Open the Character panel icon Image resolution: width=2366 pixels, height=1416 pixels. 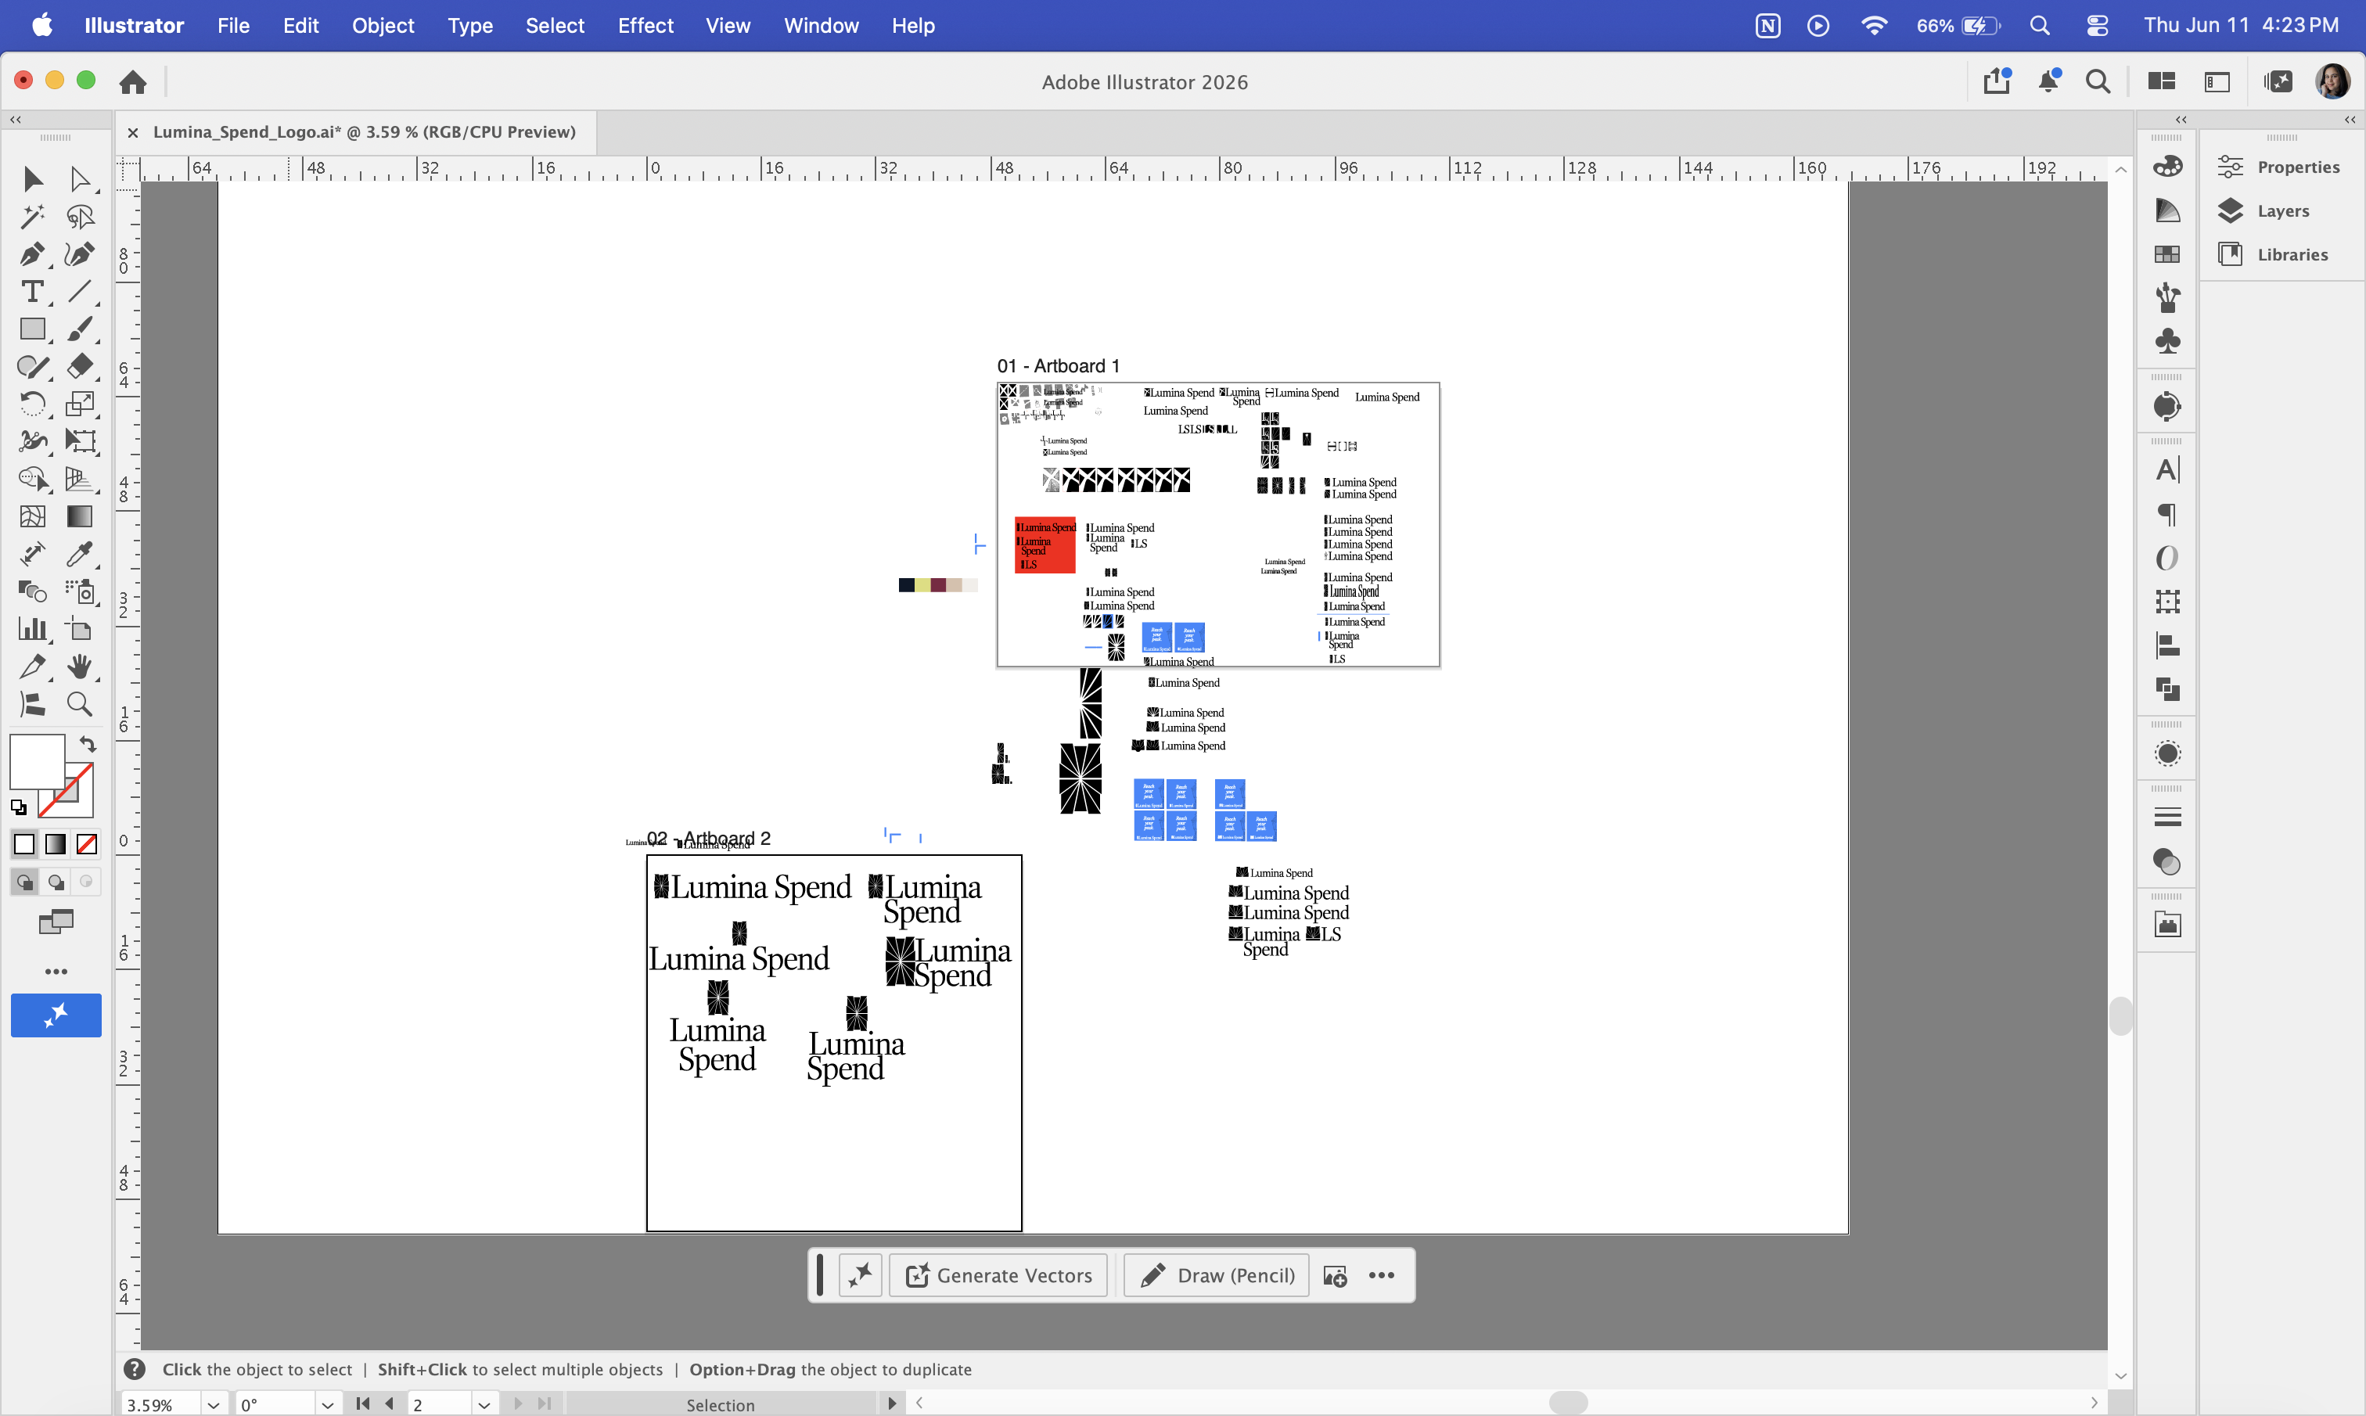pos(2166,469)
